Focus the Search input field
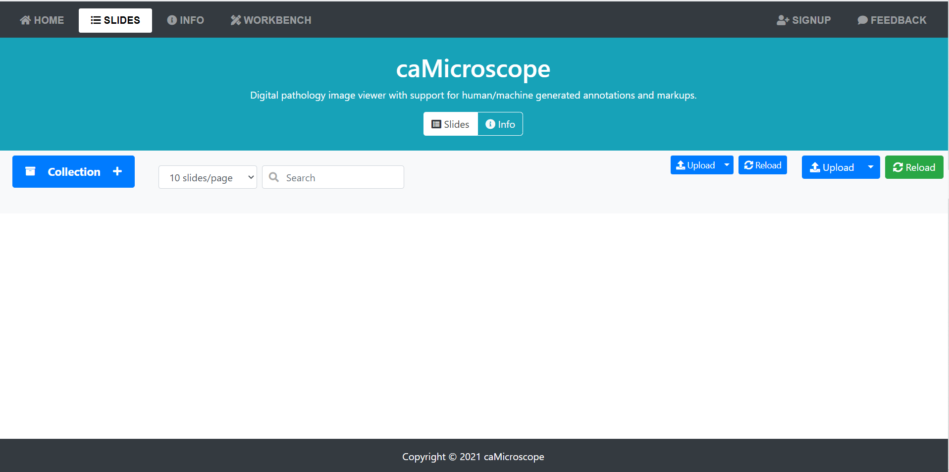949x472 pixels. 333,177
